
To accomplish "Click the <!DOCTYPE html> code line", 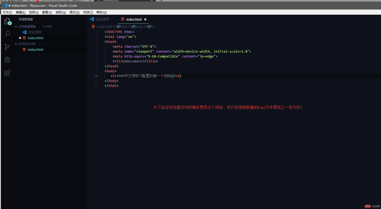I will 120,32.
